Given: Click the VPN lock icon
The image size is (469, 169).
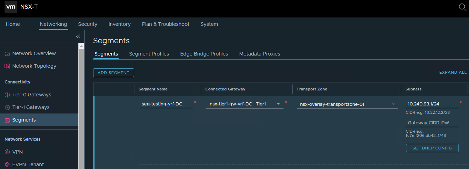Looking at the screenshot, I should click(x=7, y=152).
